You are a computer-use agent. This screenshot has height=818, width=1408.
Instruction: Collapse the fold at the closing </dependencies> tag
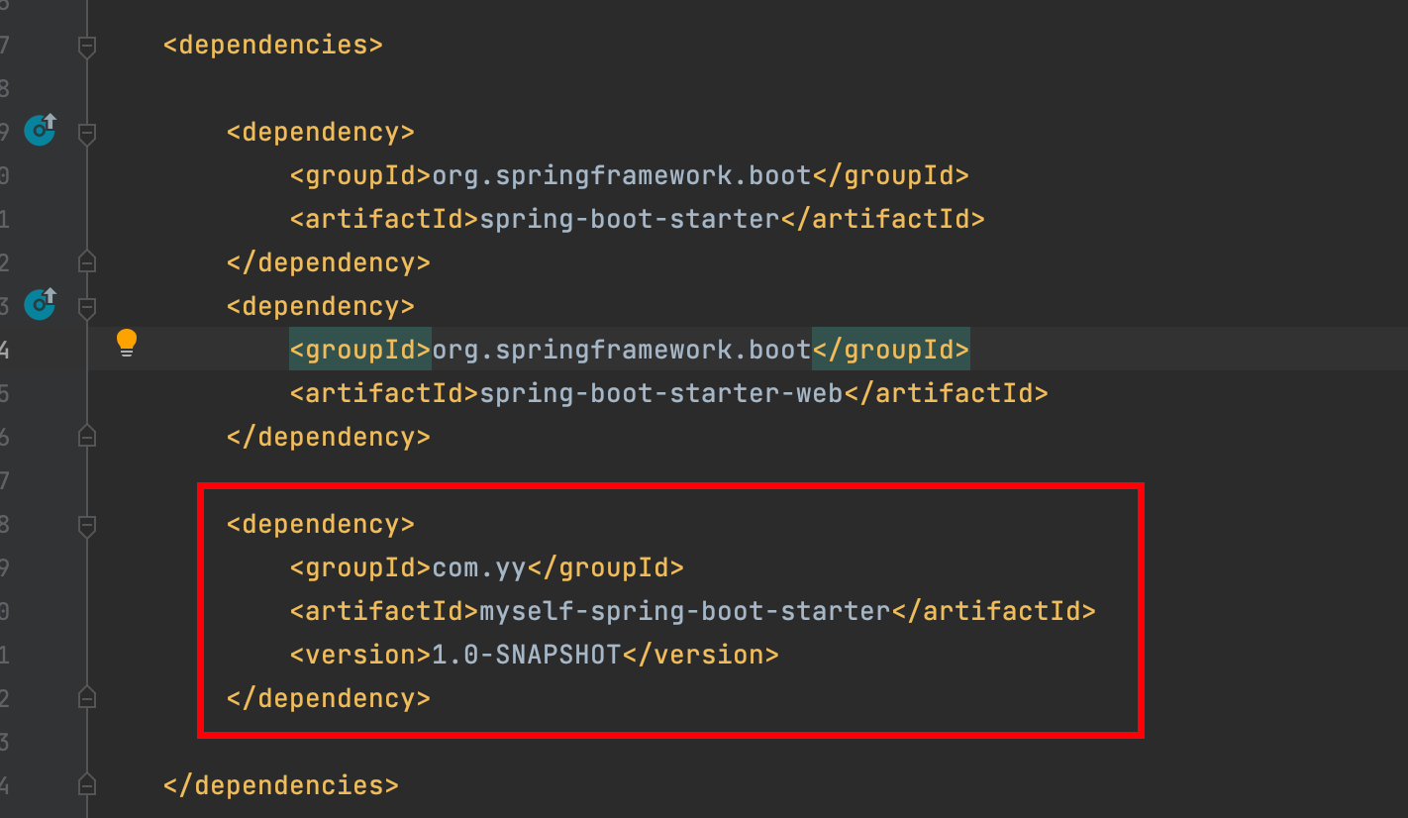tap(87, 785)
